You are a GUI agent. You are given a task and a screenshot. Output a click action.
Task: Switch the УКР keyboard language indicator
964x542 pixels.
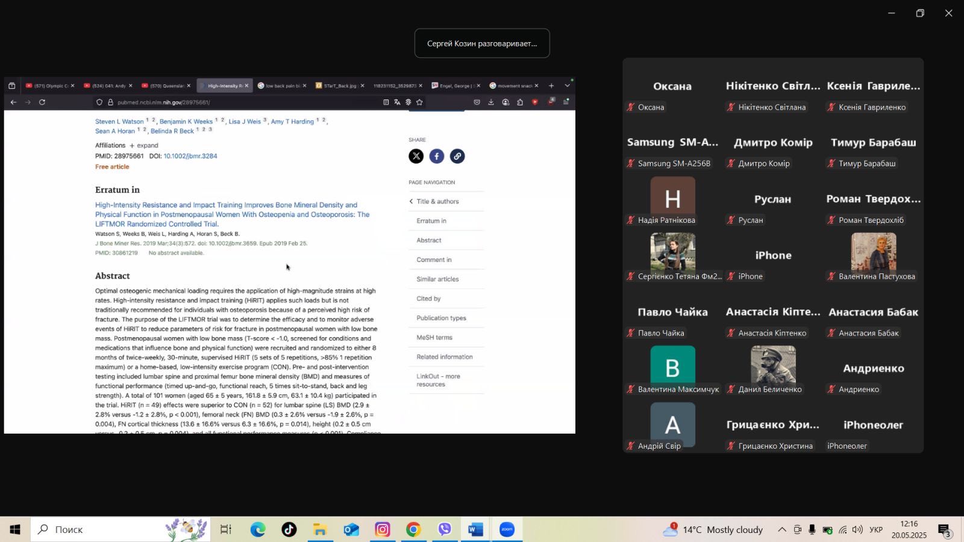pyautogui.click(x=877, y=529)
